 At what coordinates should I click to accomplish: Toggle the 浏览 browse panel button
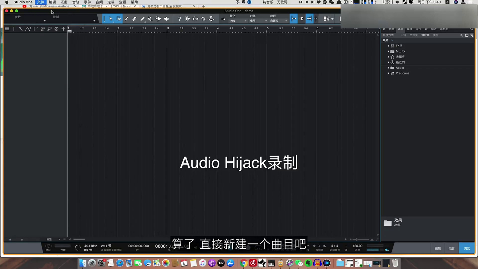467,248
